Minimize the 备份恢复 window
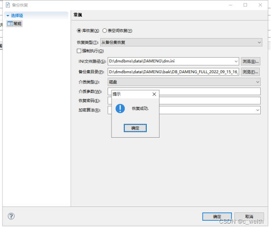271x229 pixels. (x=230, y=5)
